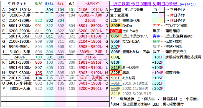Select holiday cell 6801－8502レ
Viewport: 203px width, 108px height.
[91, 26]
